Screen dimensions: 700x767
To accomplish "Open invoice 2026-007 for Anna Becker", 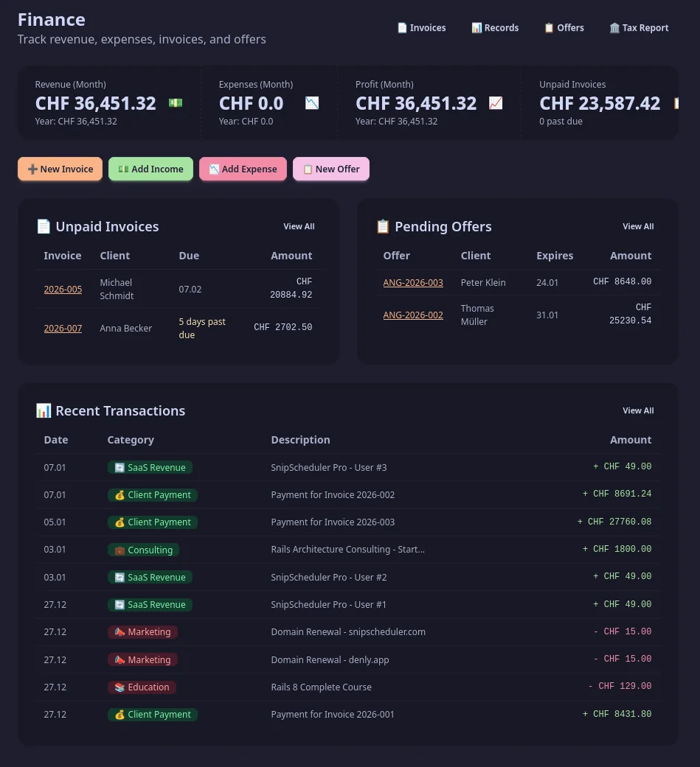I will 63,329.
